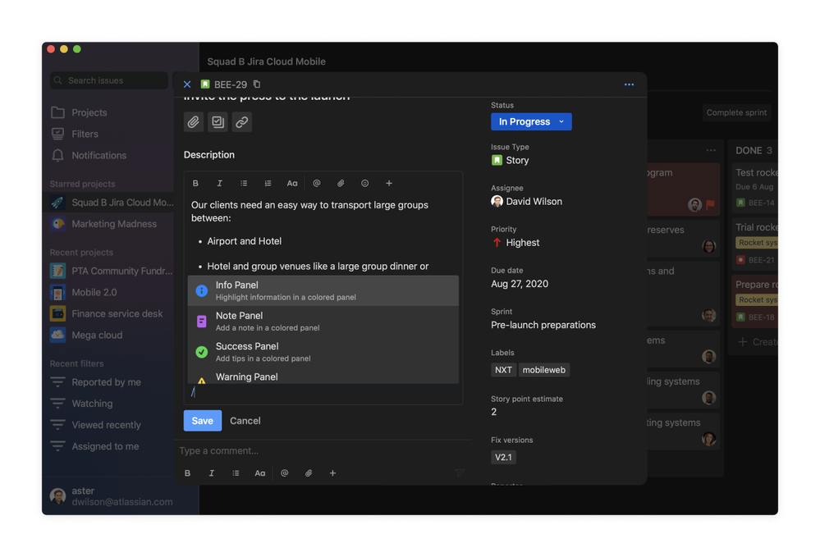Toggle bold in the description editor

(x=195, y=184)
